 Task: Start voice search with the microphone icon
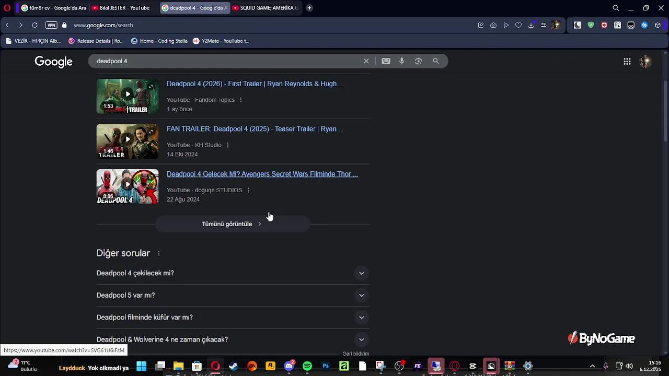tap(402, 61)
